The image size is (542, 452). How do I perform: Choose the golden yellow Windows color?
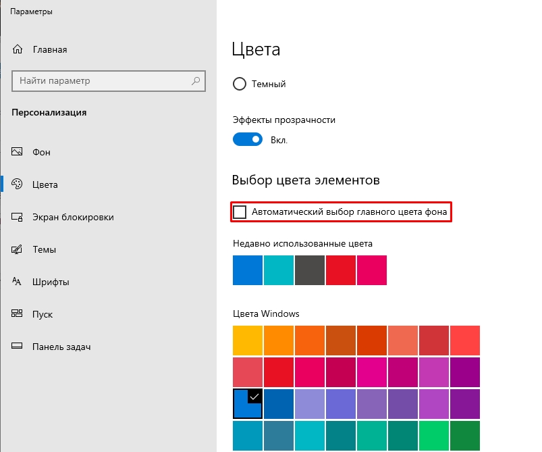click(248, 341)
